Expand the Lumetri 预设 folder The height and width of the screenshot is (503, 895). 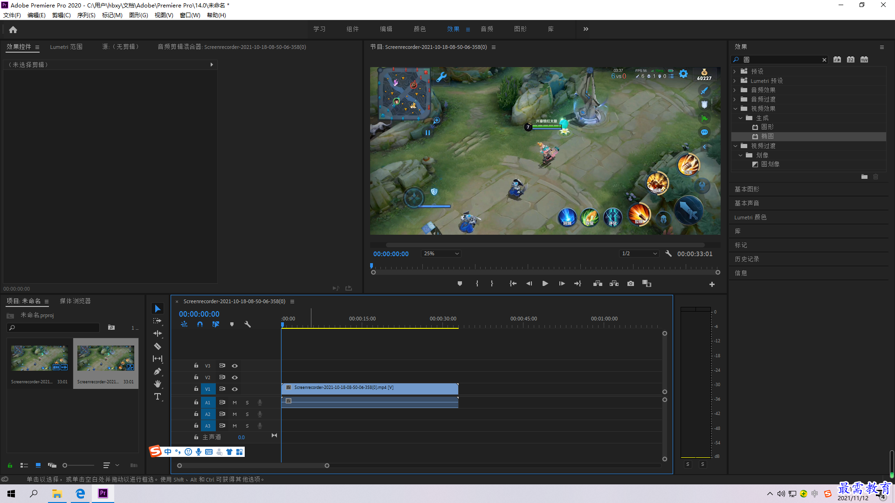(x=735, y=81)
